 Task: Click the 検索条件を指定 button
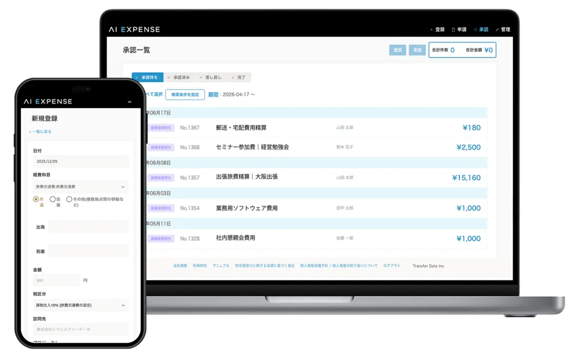(x=185, y=94)
